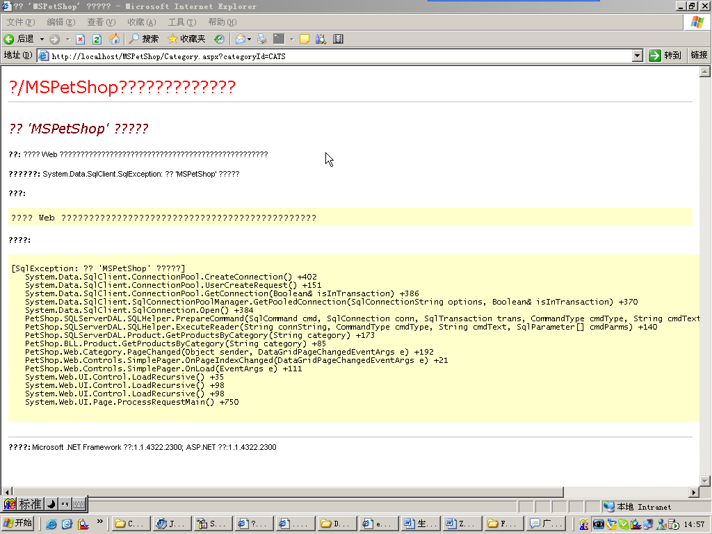Switch to taskbar folder window 'D...'
Screen dimensions: 712x534
tap(336, 524)
